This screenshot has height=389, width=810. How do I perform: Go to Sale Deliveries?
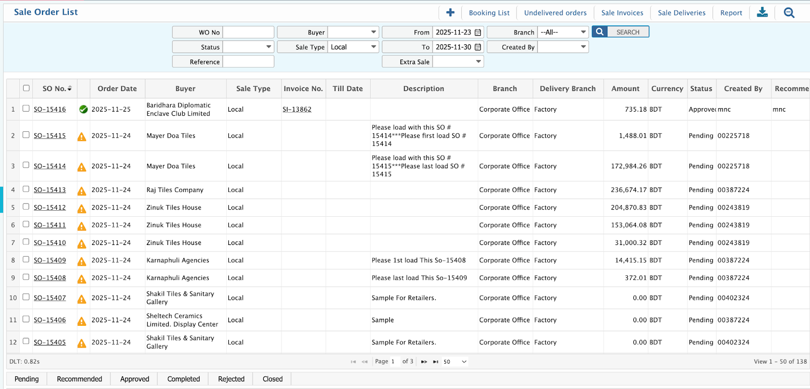click(681, 13)
